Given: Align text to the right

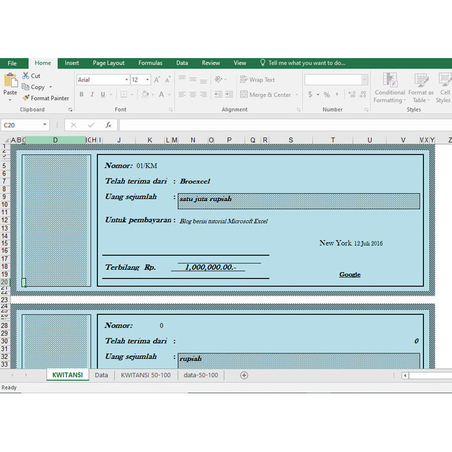Looking at the screenshot, I should (x=203, y=94).
